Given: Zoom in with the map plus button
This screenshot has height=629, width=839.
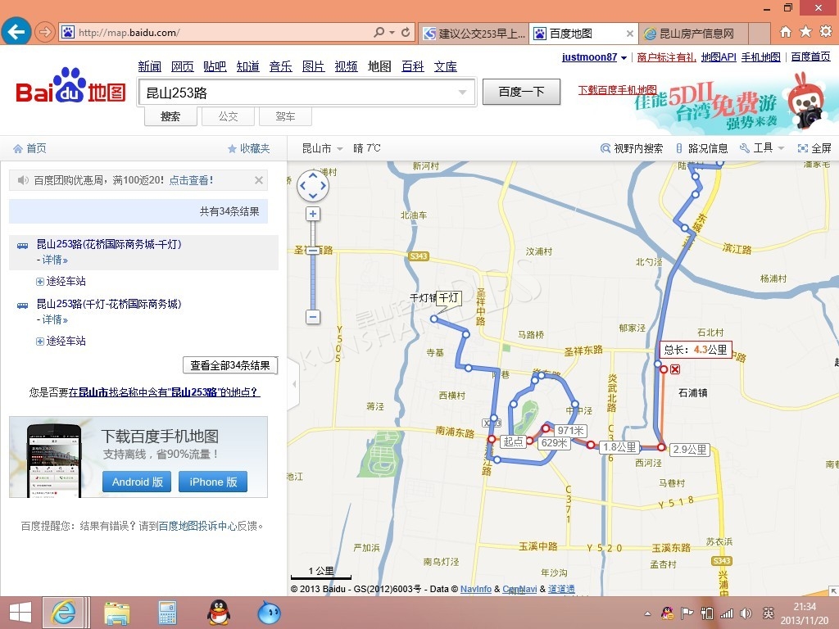Looking at the screenshot, I should (x=313, y=214).
